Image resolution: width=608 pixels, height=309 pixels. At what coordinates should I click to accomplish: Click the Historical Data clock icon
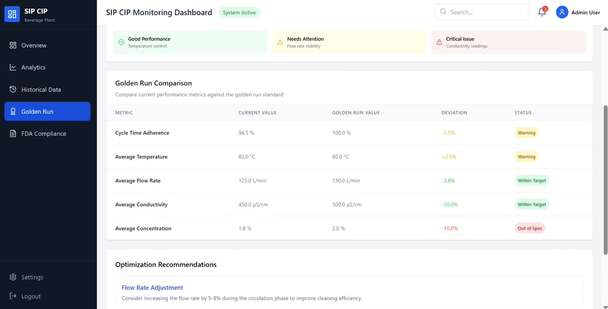pos(13,89)
